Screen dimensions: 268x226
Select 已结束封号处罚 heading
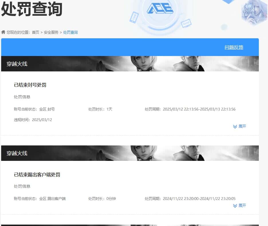(30, 85)
